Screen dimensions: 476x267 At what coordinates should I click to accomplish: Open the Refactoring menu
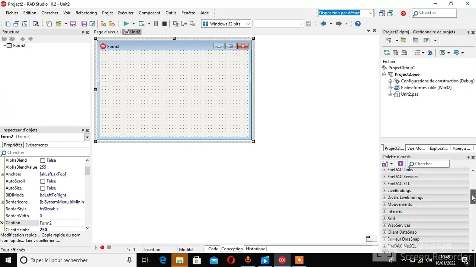click(86, 13)
